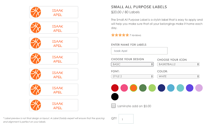Pick the light green color circle
The height and width of the screenshot is (125, 207).
[x=152, y=88]
